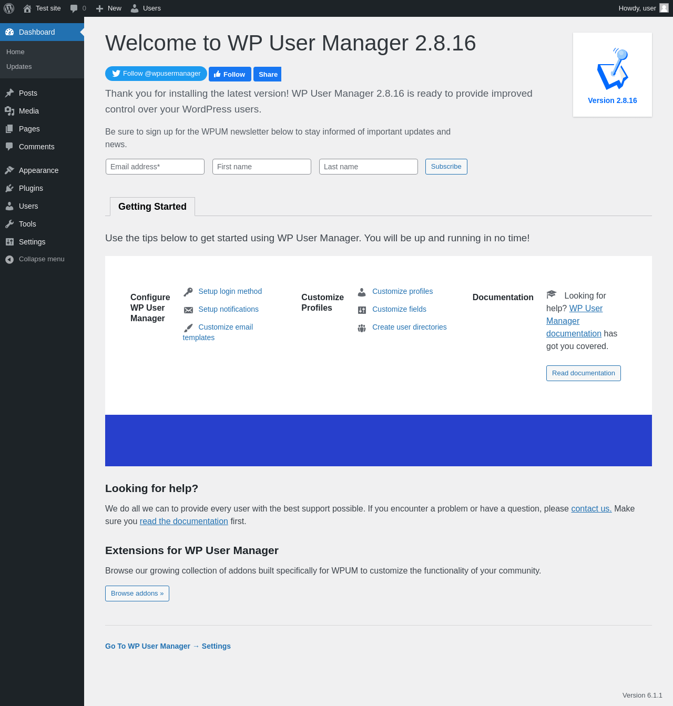
Task: Click the Read documentation button
Action: pyautogui.click(x=584, y=373)
